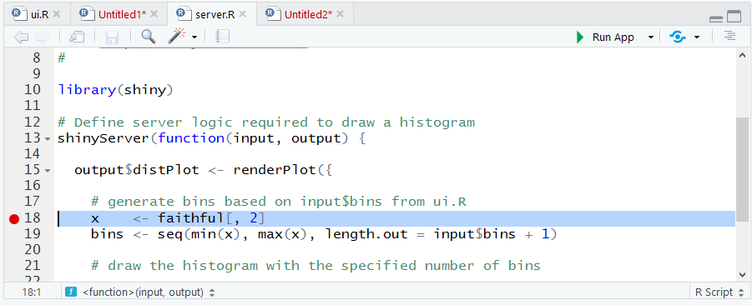
Task: Click the library(shiny) code line
Action: click(115, 89)
